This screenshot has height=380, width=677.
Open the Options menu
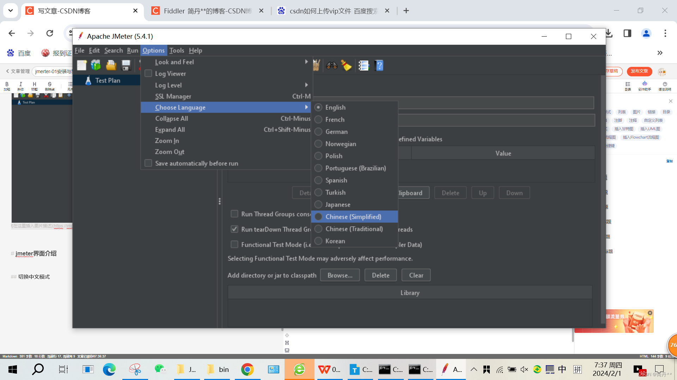153,50
